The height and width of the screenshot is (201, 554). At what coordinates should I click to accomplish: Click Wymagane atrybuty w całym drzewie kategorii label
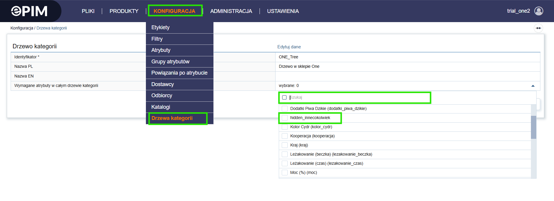pyautogui.click(x=56, y=86)
